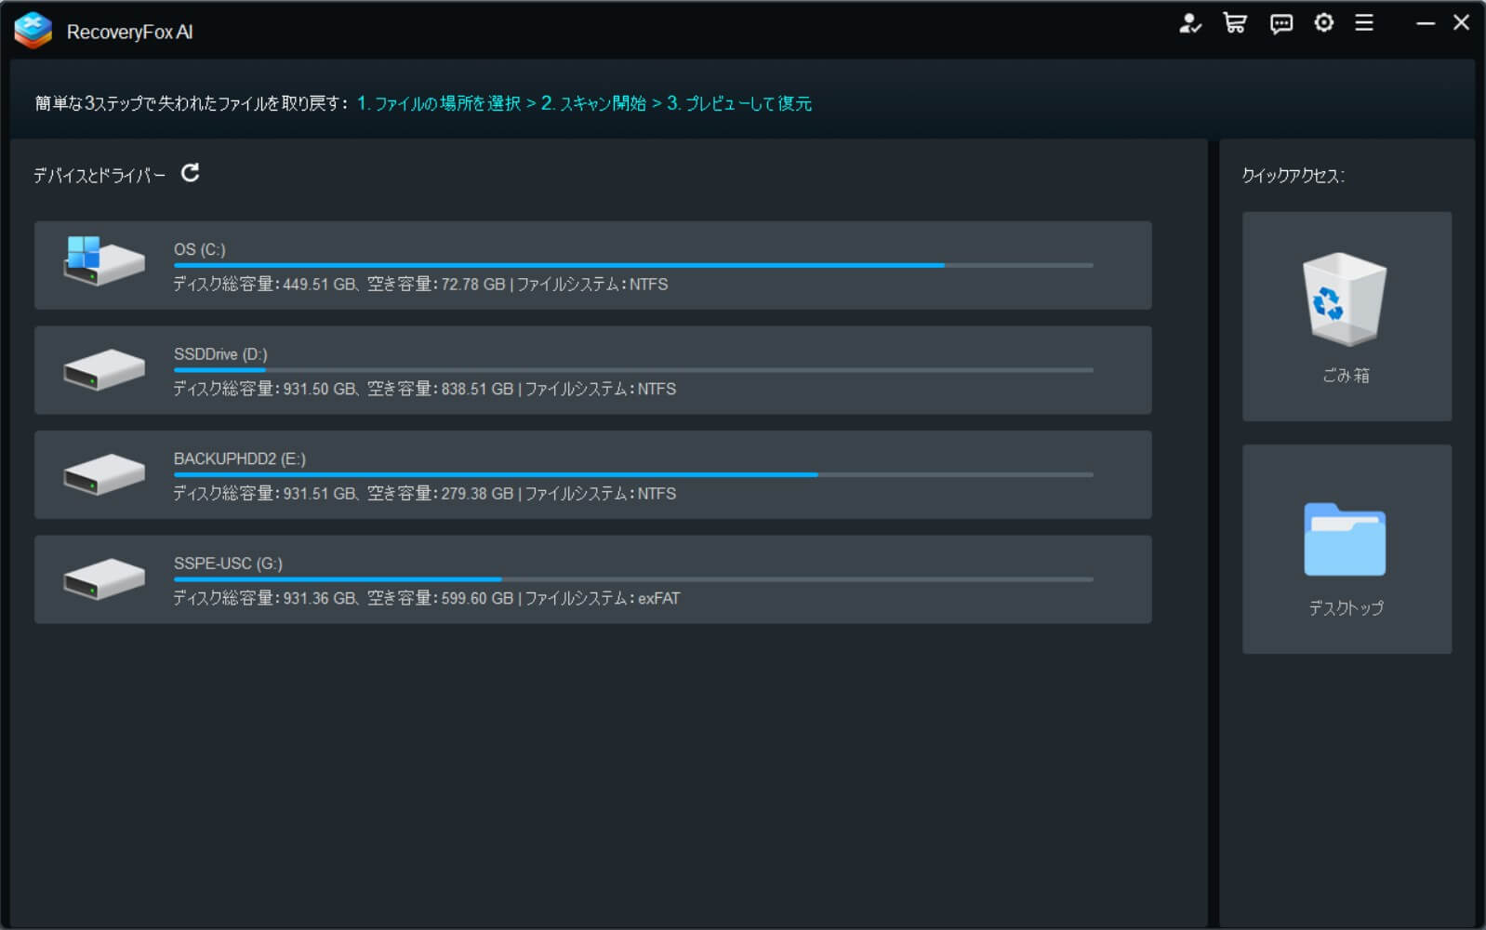Select the SSPE-USC (G:) capacity details text
The height and width of the screenshot is (930, 1486).
[426, 599]
